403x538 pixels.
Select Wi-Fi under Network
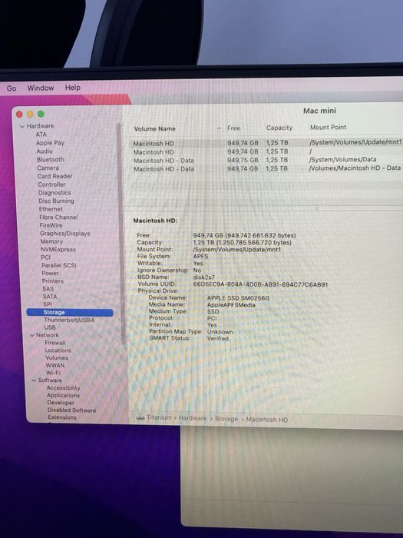coord(53,373)
